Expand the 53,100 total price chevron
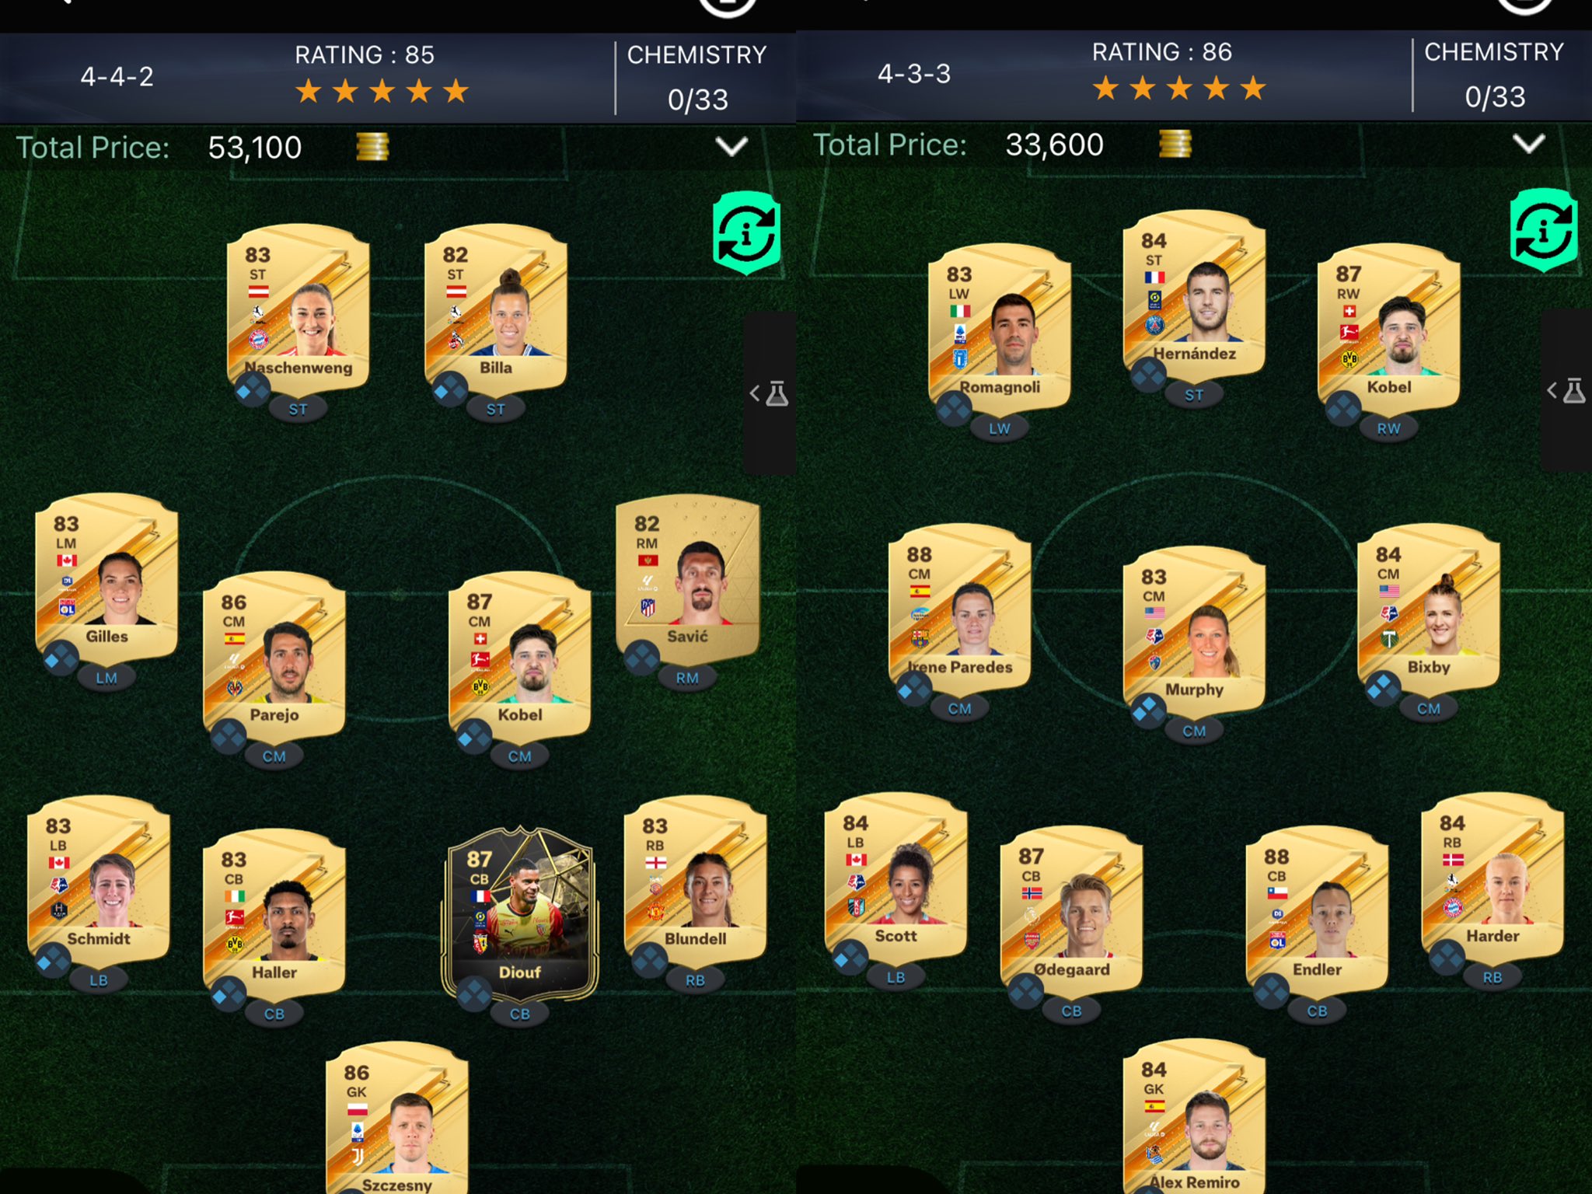 point(731,147)
